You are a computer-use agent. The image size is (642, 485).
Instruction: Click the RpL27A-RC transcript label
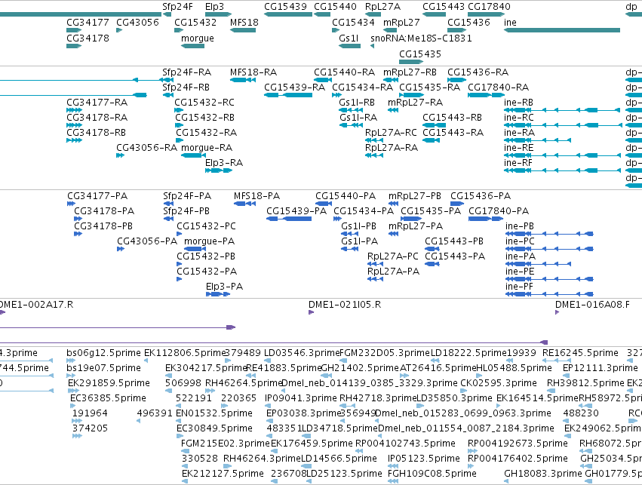[391, 133]
